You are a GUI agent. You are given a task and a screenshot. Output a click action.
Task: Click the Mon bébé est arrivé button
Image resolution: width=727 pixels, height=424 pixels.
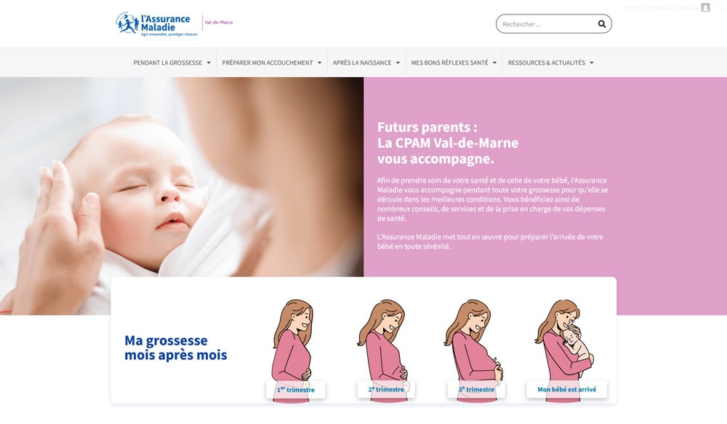point(566,390)
